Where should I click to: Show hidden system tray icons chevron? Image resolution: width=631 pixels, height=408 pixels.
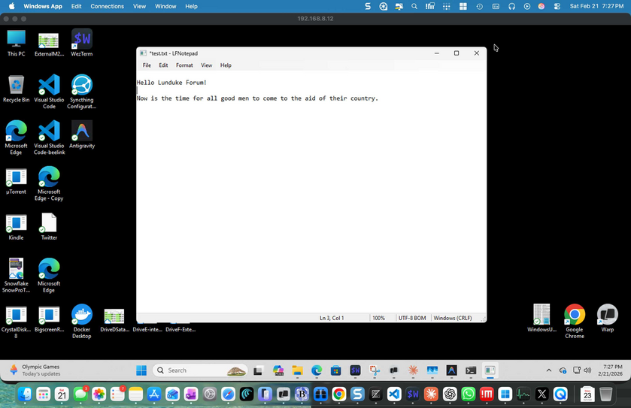(549, 370)
